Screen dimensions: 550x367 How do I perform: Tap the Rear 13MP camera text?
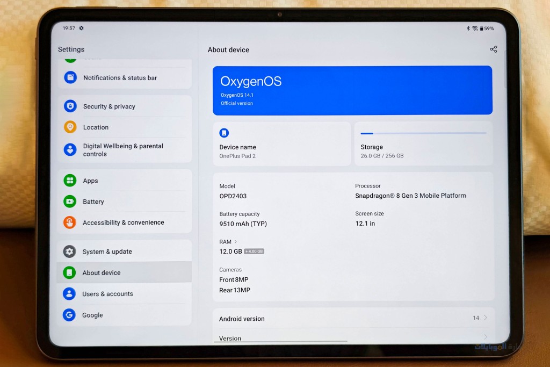pos(235,290)
